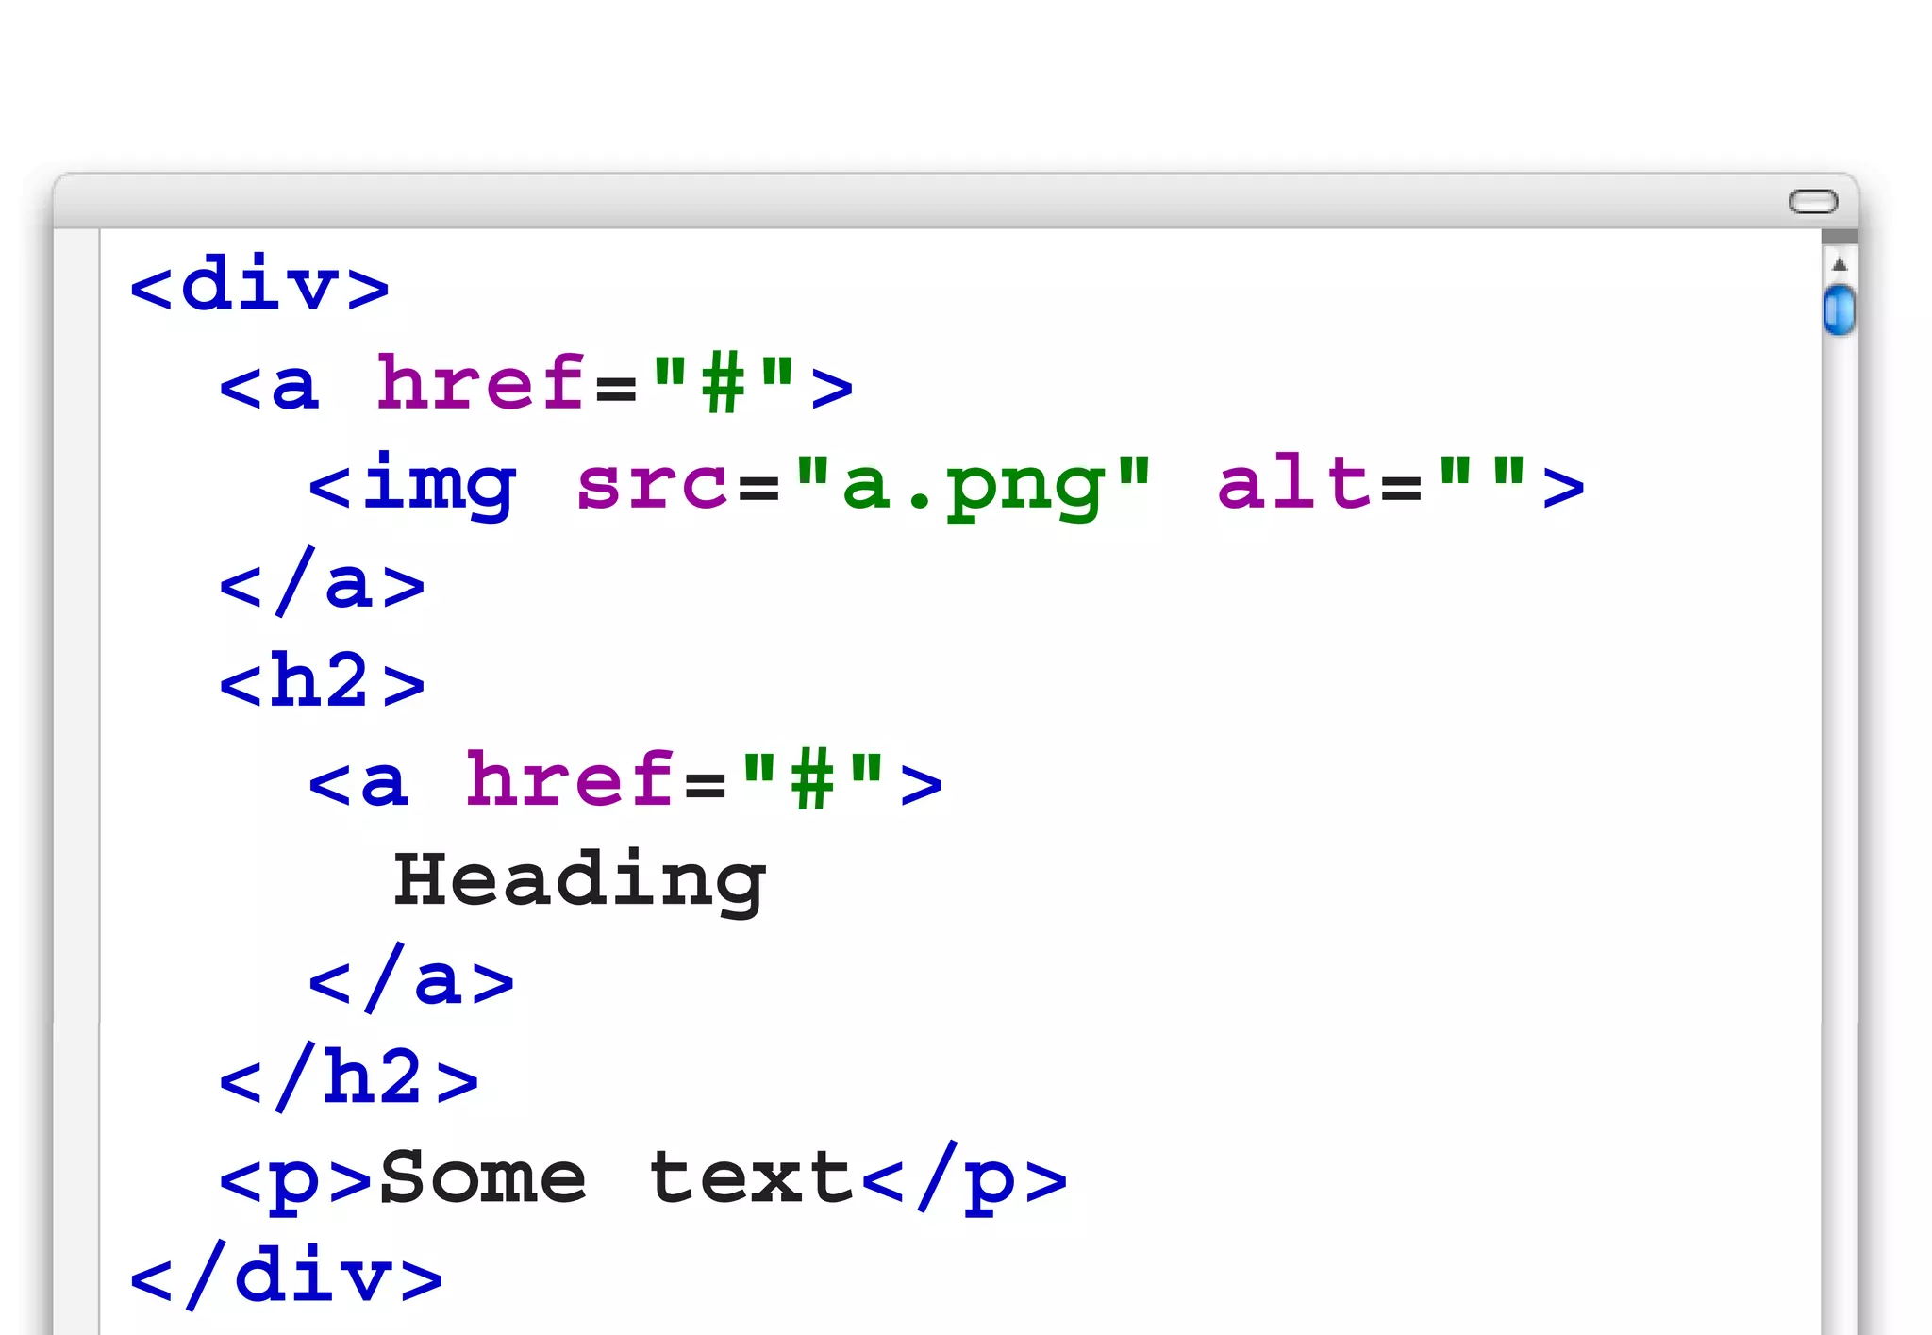Viewport: 1932px width, 1335px height.
Task: Click the "a.png" string value
Action: click(x=973, y=484)
